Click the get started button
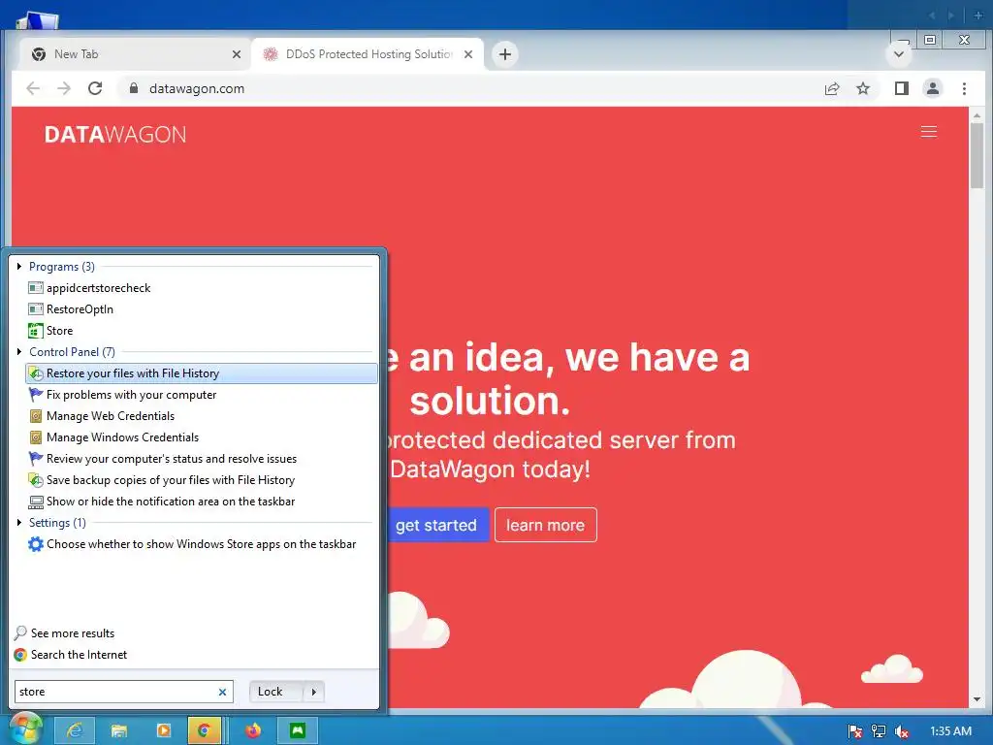Viewport: 993px width, 745px height. click(436, 525)
